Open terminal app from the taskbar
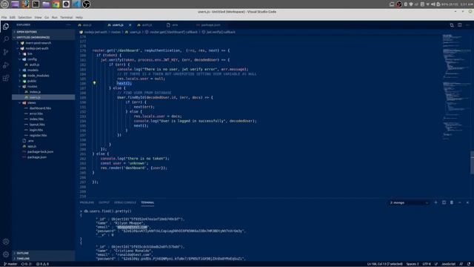 [x=36, y=4]
